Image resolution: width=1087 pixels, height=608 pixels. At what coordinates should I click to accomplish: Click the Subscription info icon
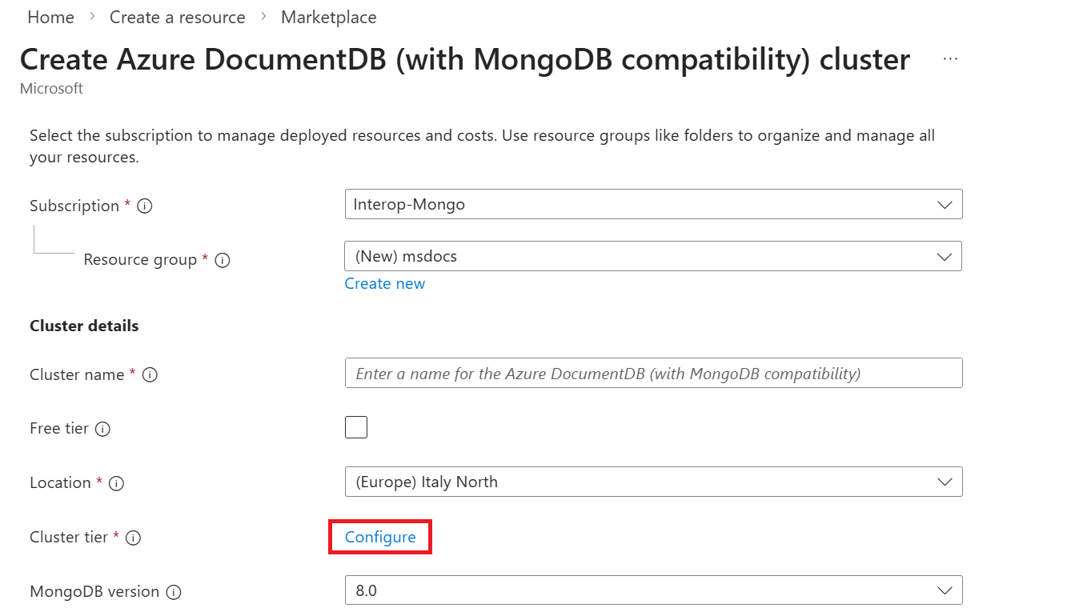(144, 206)
